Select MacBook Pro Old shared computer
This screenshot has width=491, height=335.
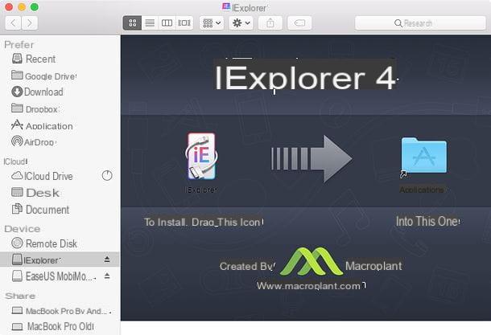click(x=60, y=326)
